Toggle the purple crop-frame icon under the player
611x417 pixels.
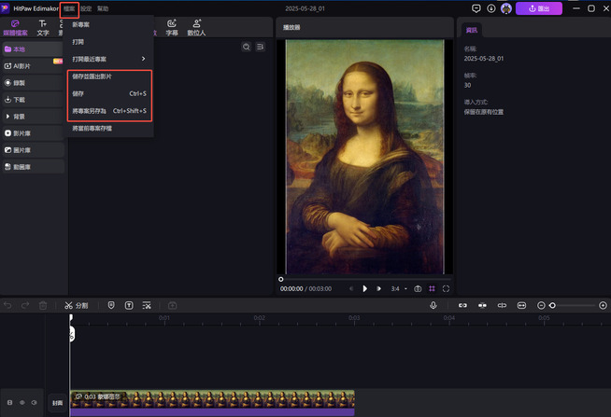coord(432,288)
